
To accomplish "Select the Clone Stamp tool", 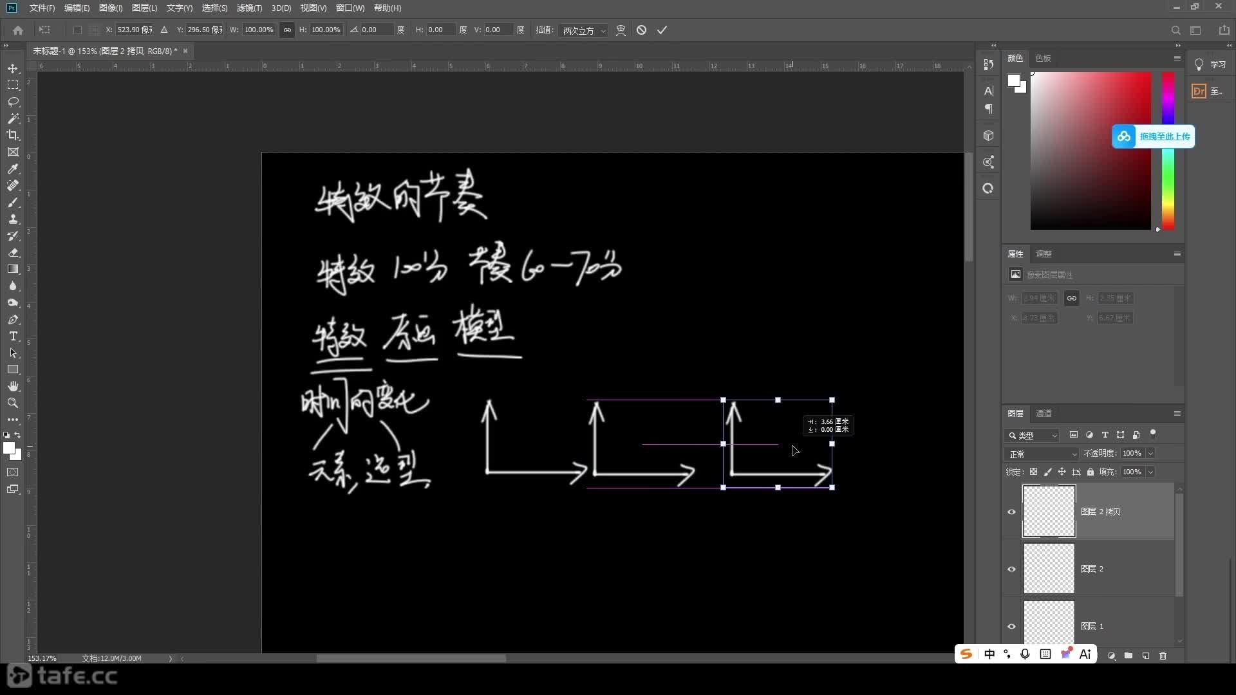I will click(x=13, y=219).
